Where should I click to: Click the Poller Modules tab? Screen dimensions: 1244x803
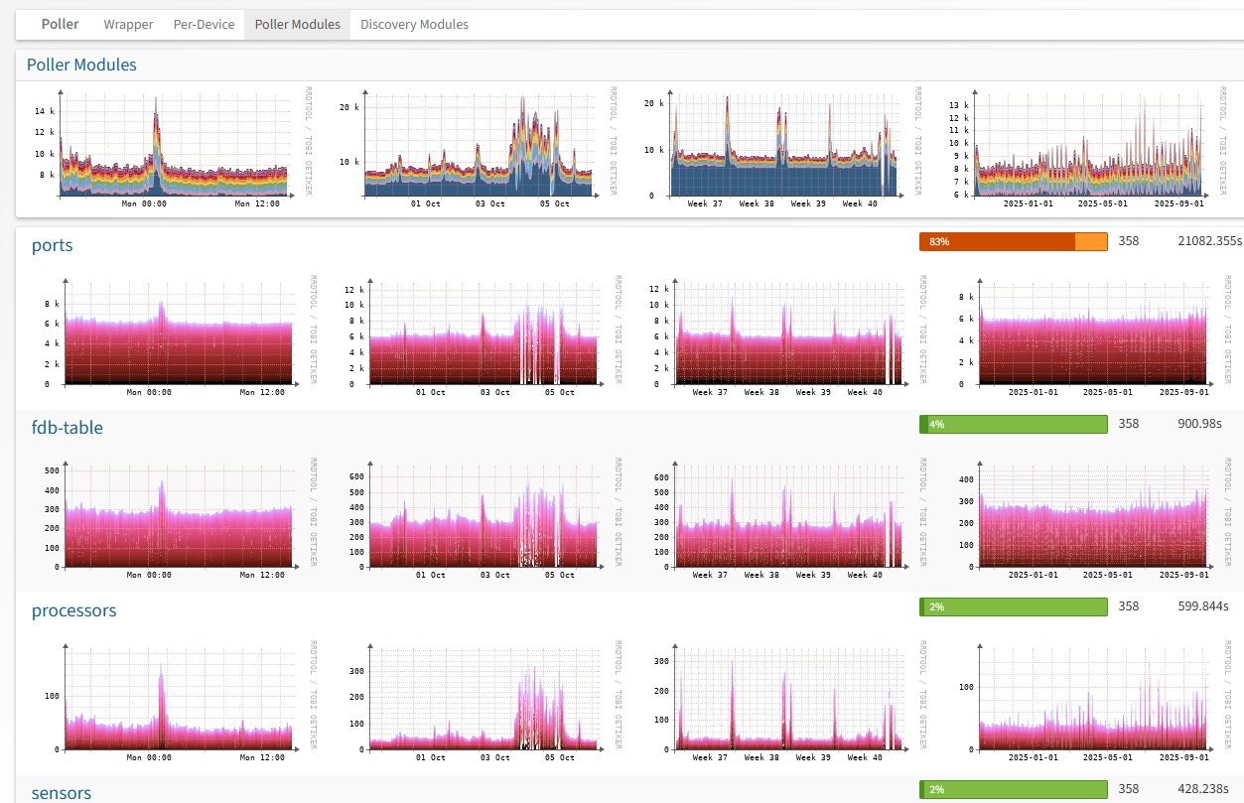pyautogui.click(x=297, y=24)
